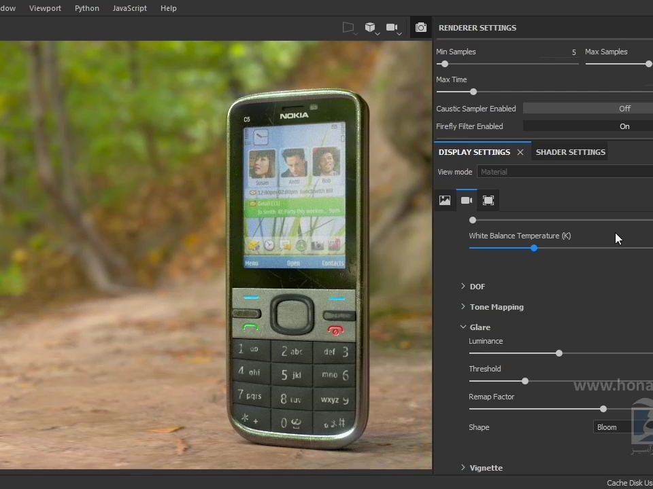Viewport: 653px width, 489px height.
Task: Select the viewport frame icon tab
Action: click(488, 200)
